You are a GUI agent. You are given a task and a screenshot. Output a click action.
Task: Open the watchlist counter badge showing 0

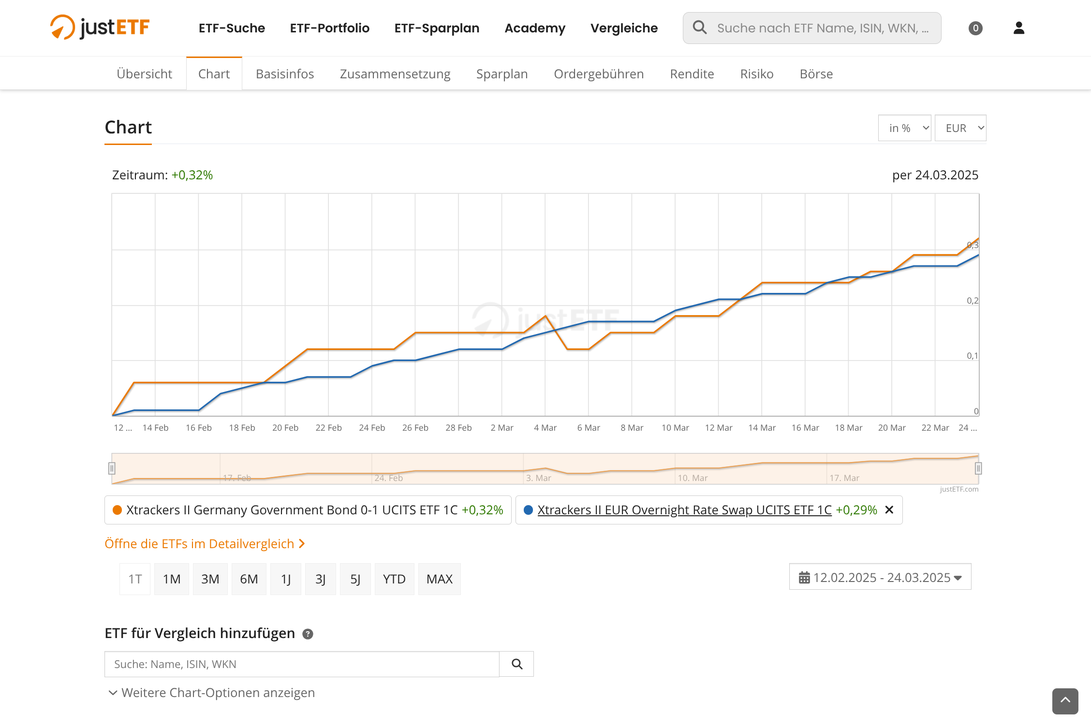975,28
